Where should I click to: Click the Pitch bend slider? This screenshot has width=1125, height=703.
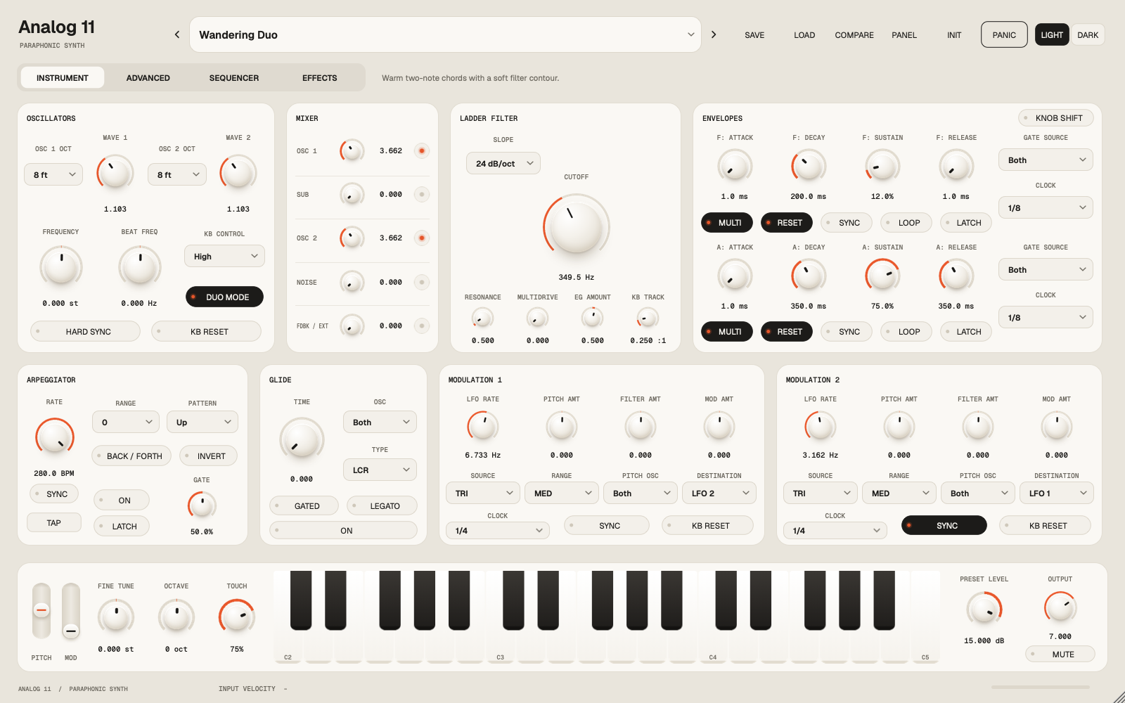click(x=41, y=611)
